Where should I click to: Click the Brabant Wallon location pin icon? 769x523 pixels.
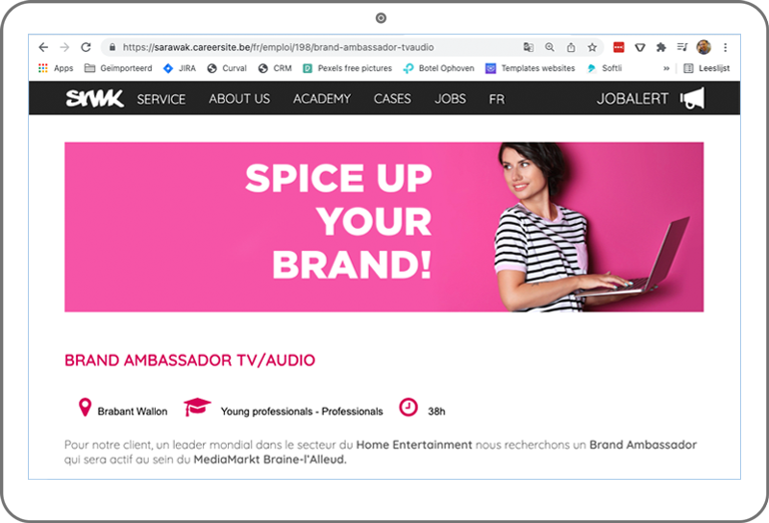(x=85, y=408)
